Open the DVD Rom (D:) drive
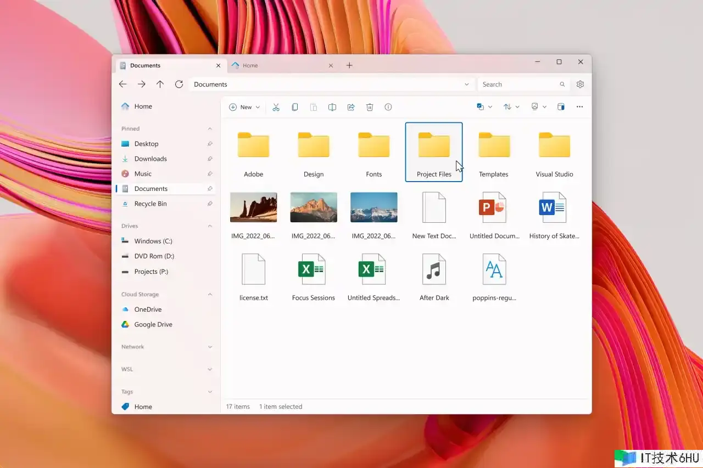 pyautogui.click(x=166, y=256)
